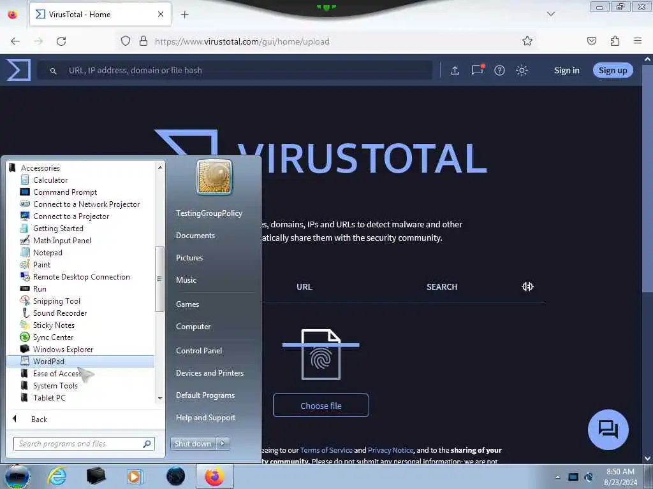The width and height of the screenshot is (653, 489).
Task: Open Internet Explorer from the taskbar
Action: coord(57,476)
